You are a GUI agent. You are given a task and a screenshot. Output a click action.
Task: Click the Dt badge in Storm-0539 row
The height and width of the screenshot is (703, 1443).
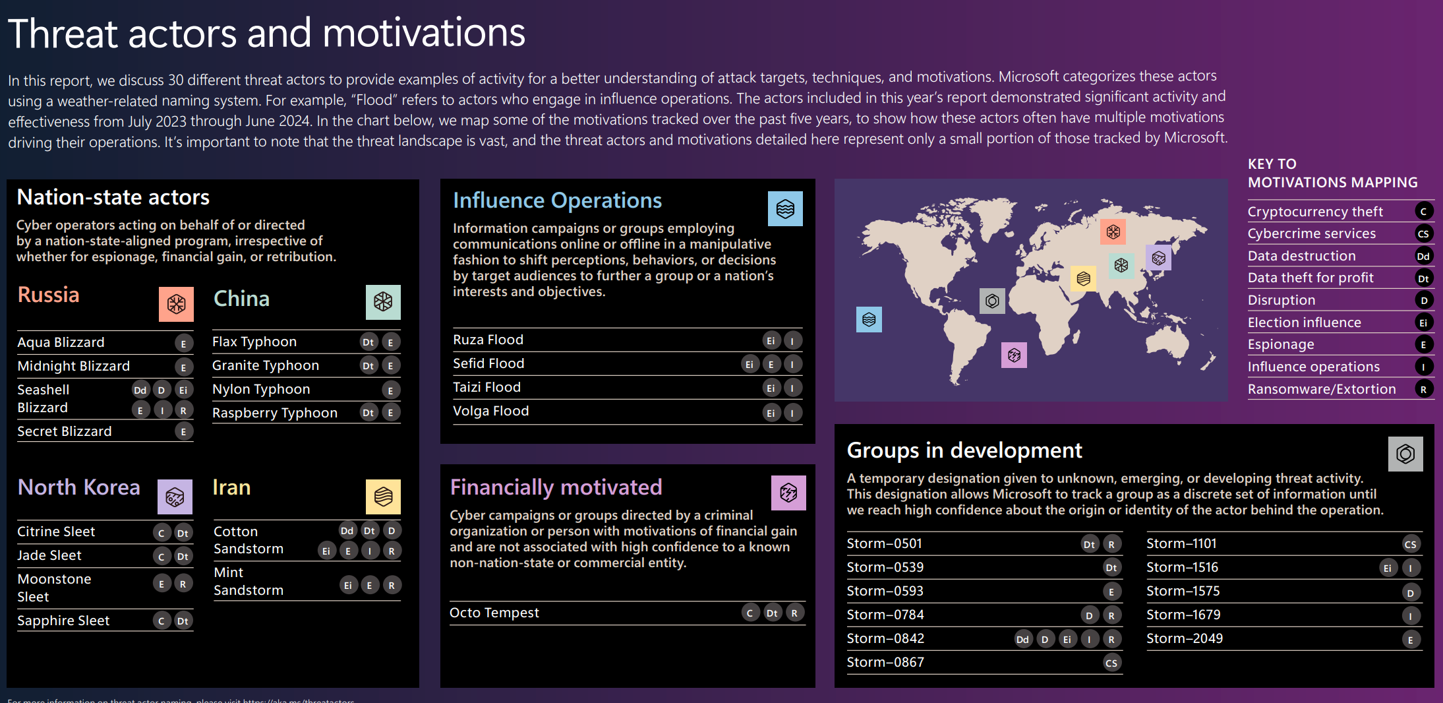pyautogui.click(x=1111, y=567)
